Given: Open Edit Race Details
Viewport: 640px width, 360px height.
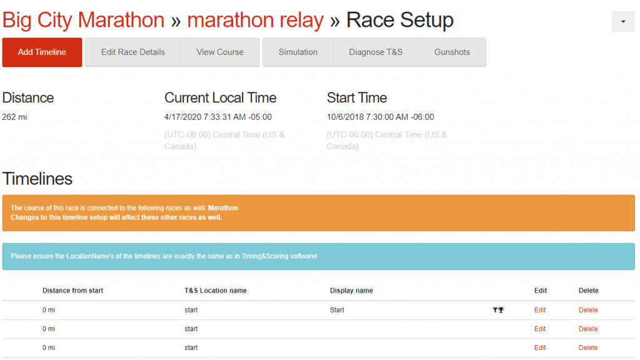Looking at the screenshot, I should click(x=132, y=52).
